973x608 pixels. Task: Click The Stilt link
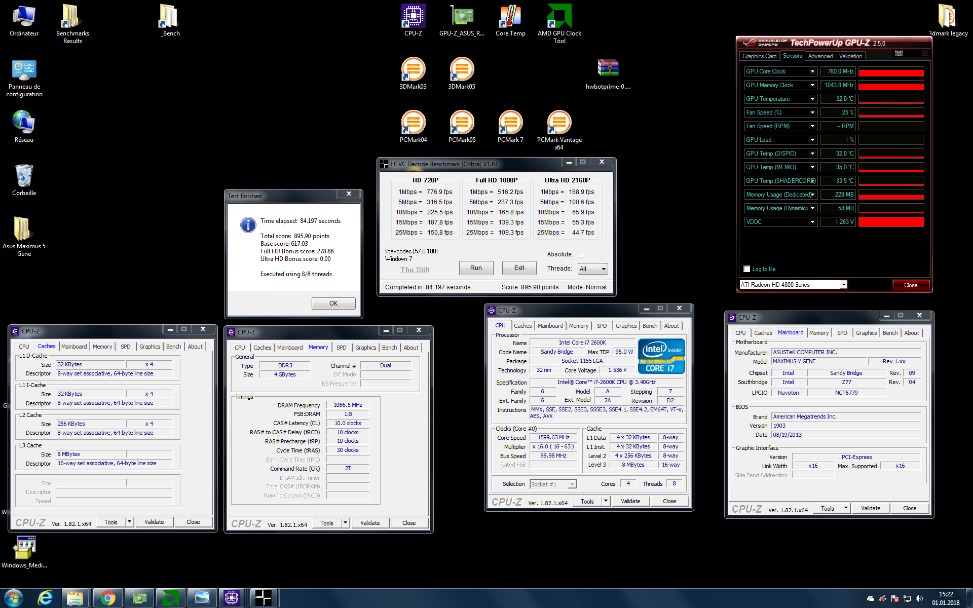pyautogui.click(x=415, y=270)
